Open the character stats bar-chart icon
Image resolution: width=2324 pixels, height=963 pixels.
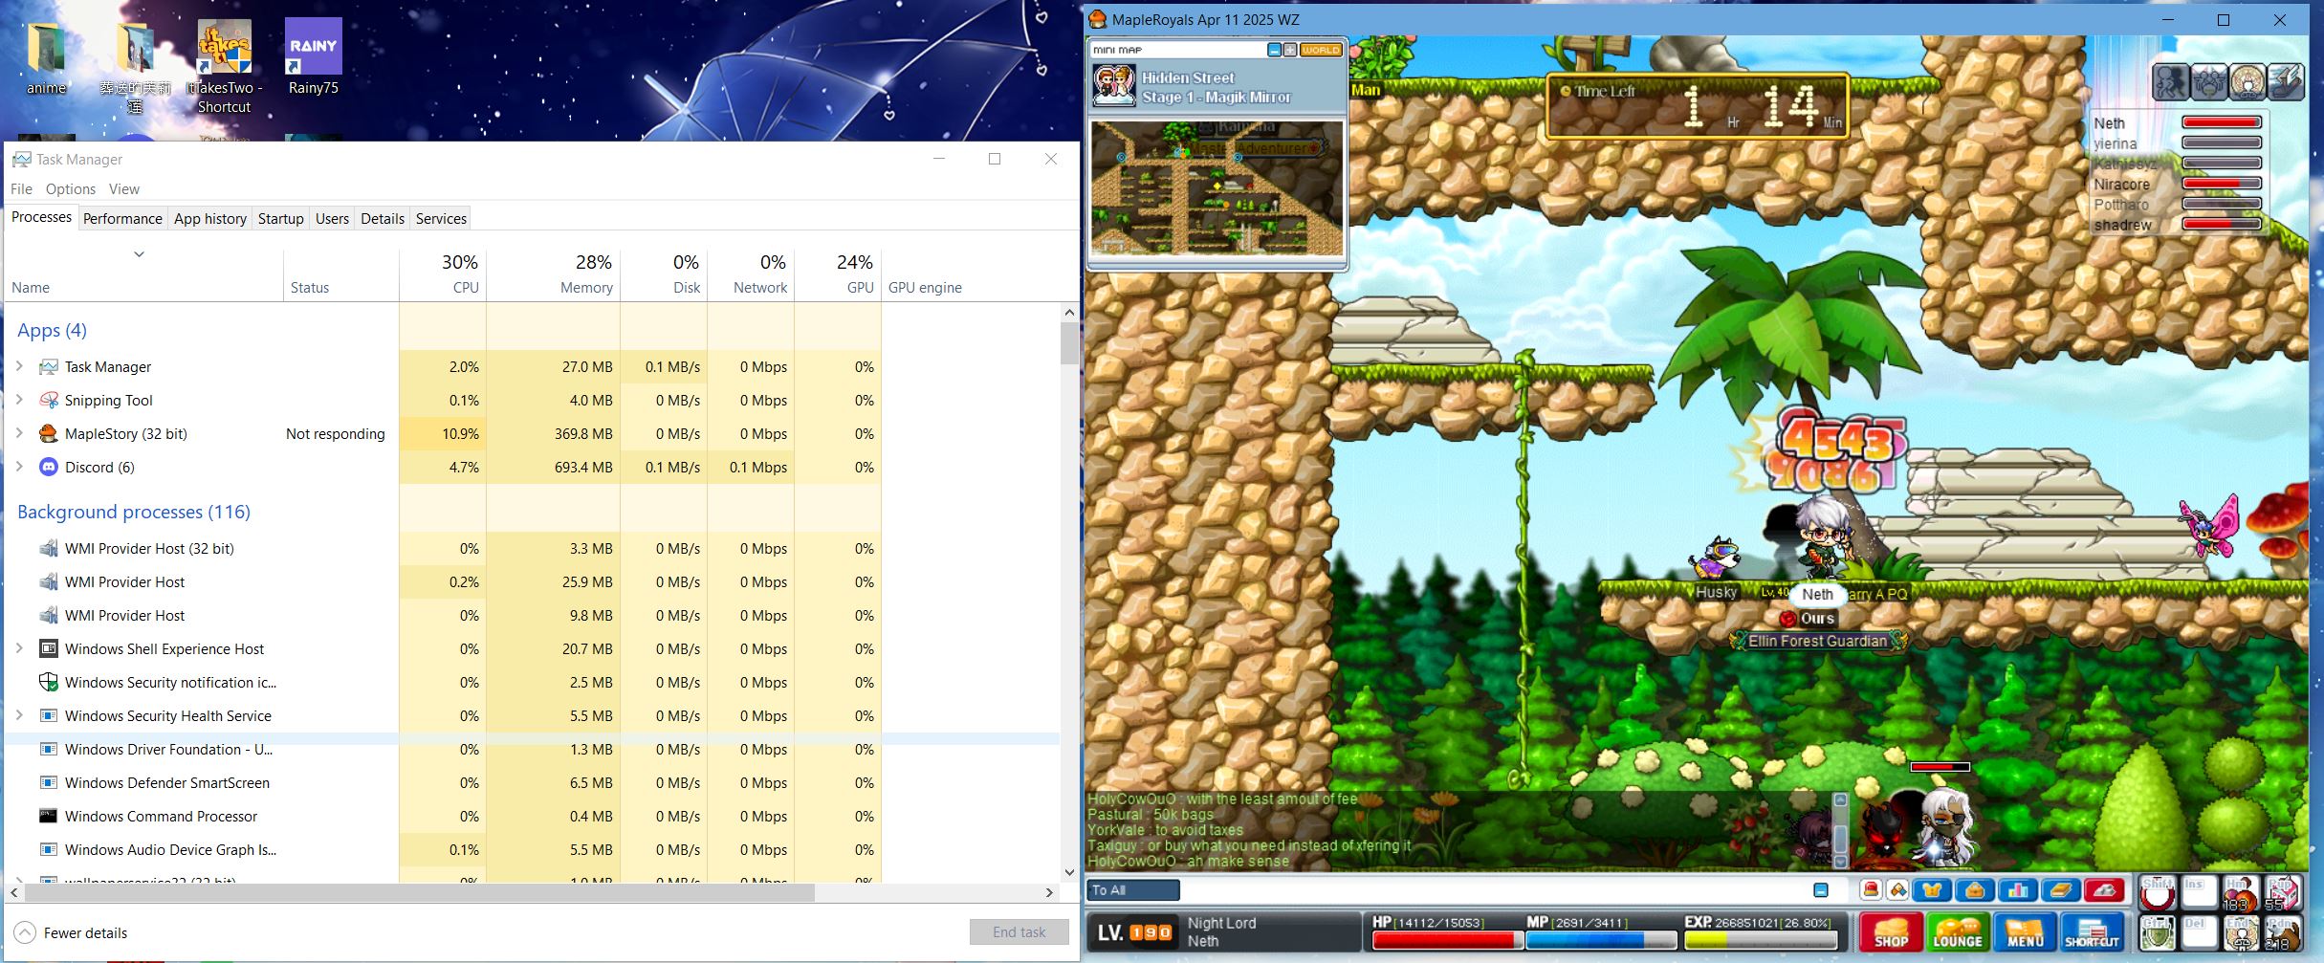2018,890
